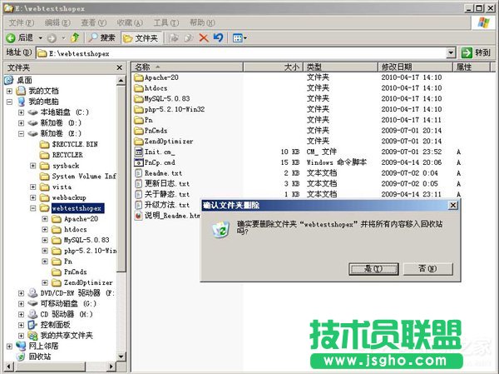Screen dimensions: 499x374
Task: Select the Init.cm_ file
Action: 155,152
